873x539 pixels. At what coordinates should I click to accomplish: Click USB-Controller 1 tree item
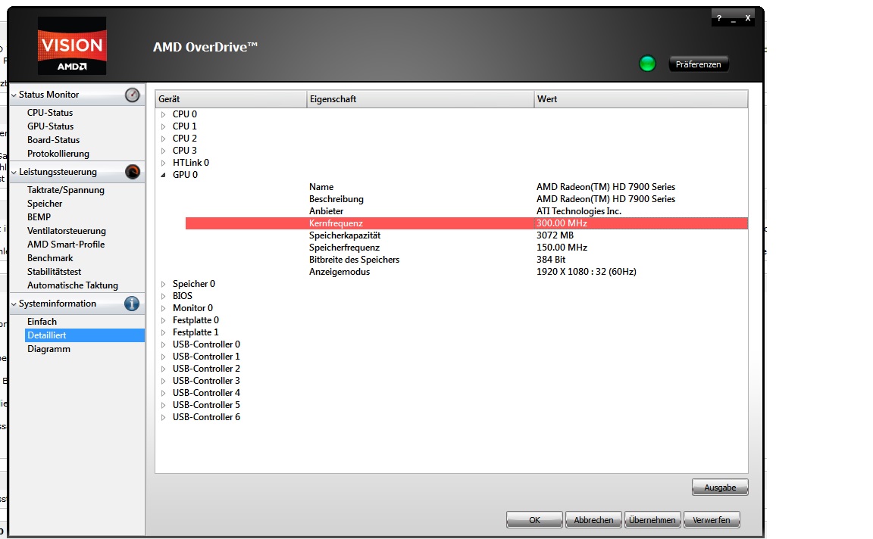pos(207,357)
